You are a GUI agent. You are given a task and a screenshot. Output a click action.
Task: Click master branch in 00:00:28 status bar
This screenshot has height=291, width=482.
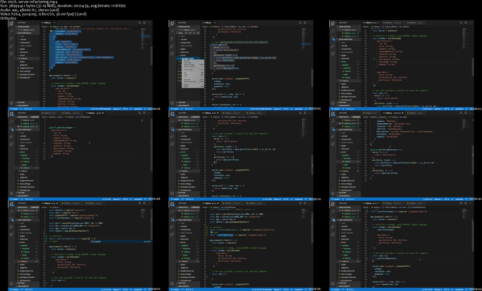click(x=14, y=109)
